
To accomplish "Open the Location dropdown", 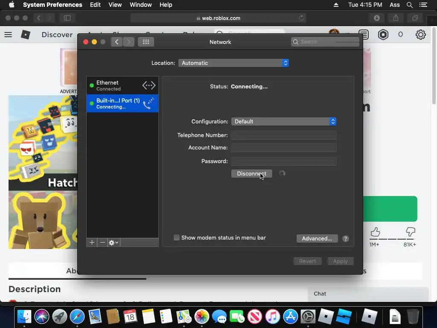I will tap(233, 63).
